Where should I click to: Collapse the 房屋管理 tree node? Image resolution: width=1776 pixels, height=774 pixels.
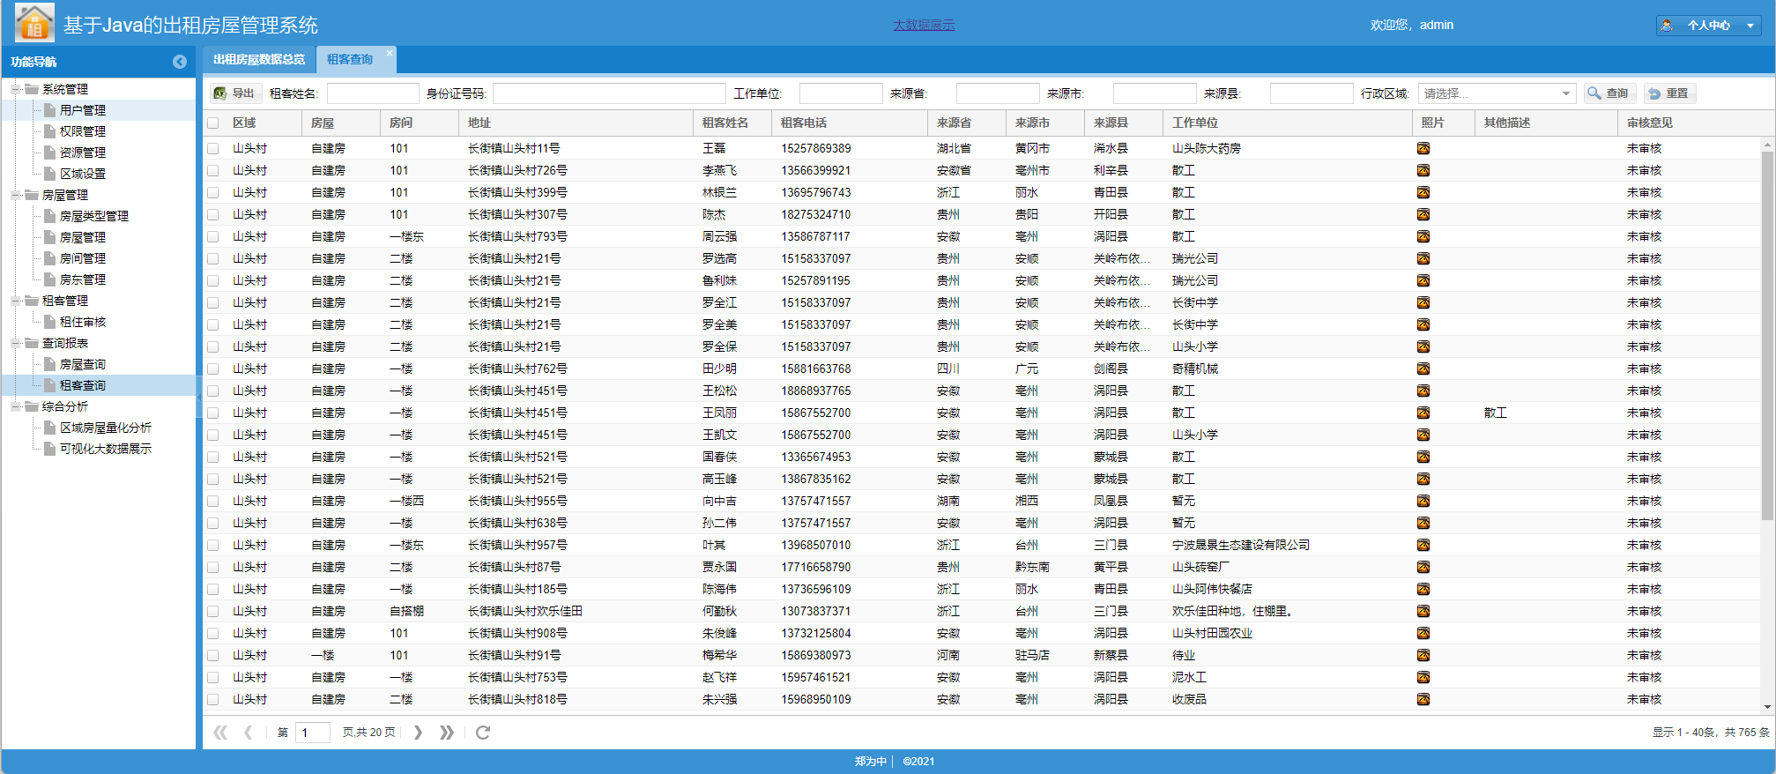(15, 195)
